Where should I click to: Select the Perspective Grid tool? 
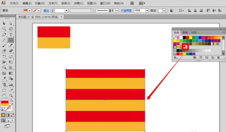click(x=11, y=67)
